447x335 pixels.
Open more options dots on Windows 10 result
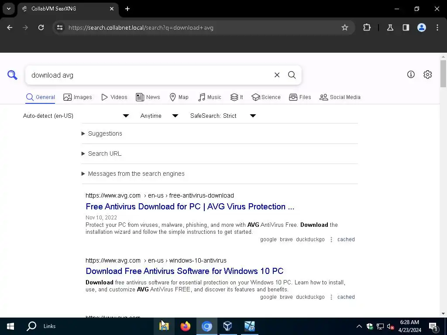[x=331, y=297]
